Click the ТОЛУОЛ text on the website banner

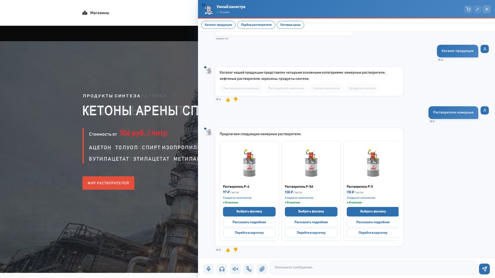click(126, 148)
